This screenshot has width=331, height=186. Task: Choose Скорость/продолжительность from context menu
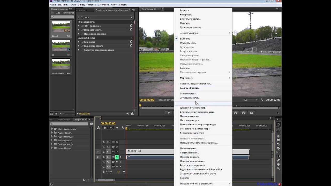(x=196, y=84)
